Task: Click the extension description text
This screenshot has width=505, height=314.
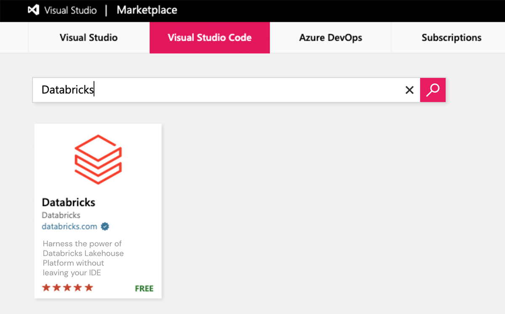Action: [x=82, y=258]
